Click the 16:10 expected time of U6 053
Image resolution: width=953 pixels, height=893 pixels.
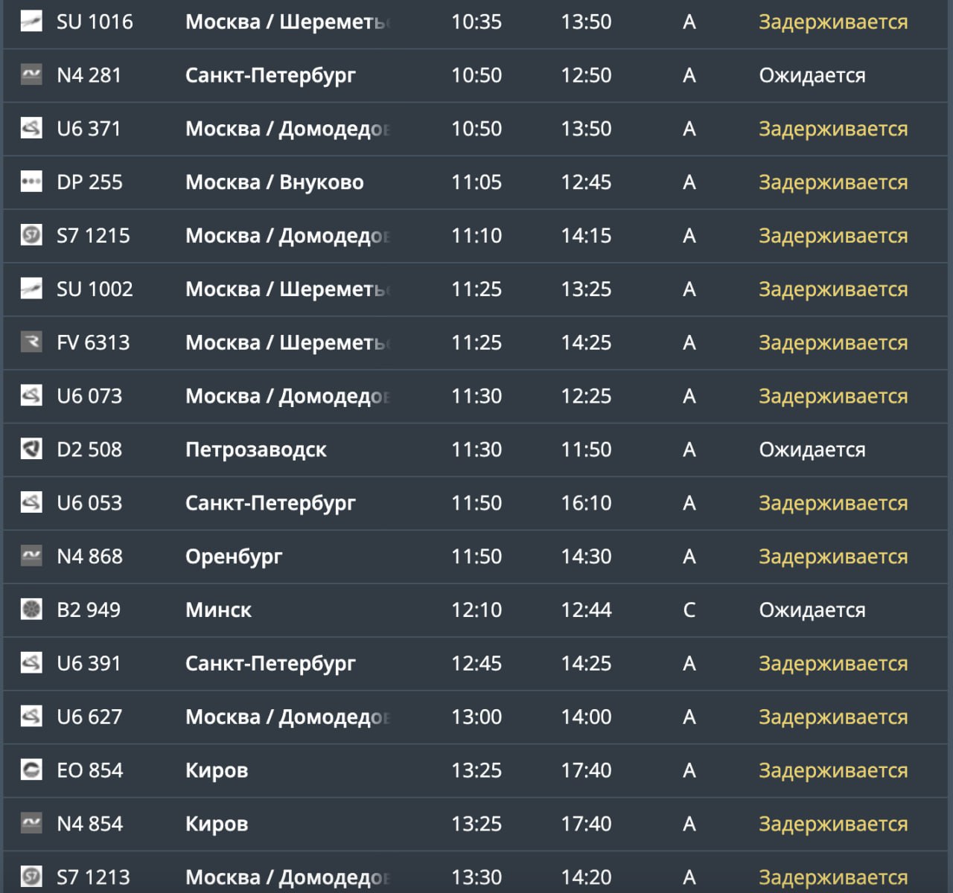pyautogui.click(x=586, y=503)
